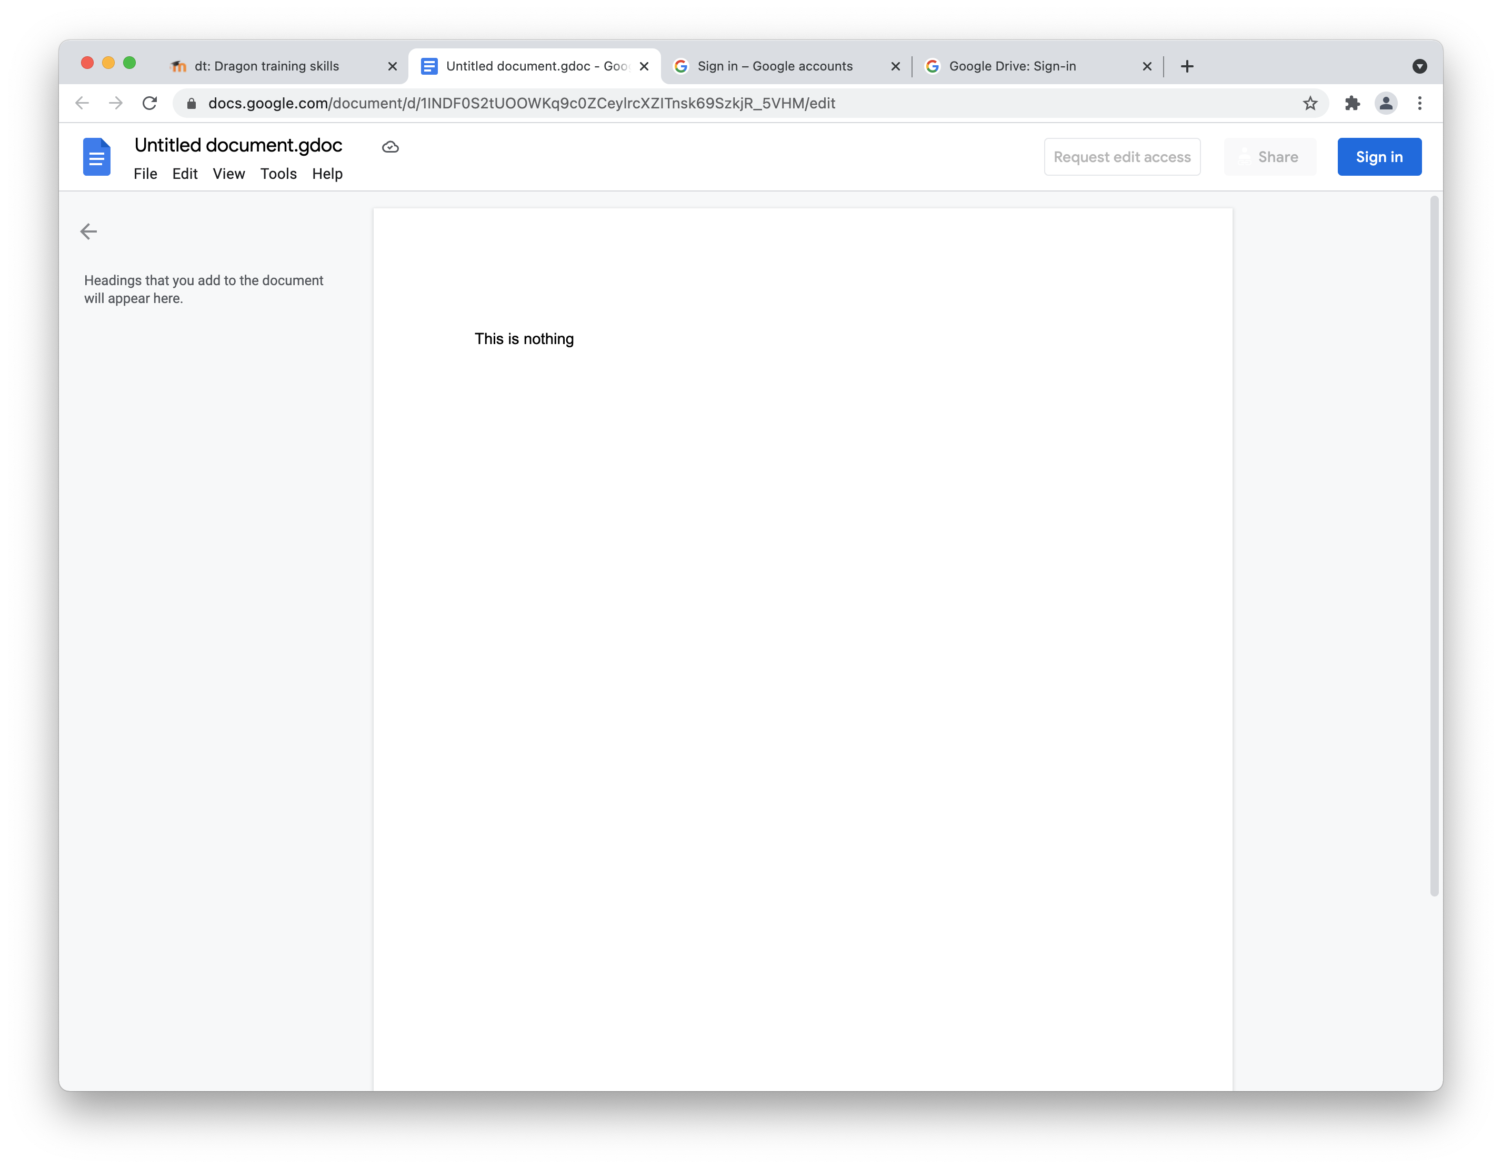Open the View menu
This screenshot has width=1502, height=1169.
pos(228,174)
